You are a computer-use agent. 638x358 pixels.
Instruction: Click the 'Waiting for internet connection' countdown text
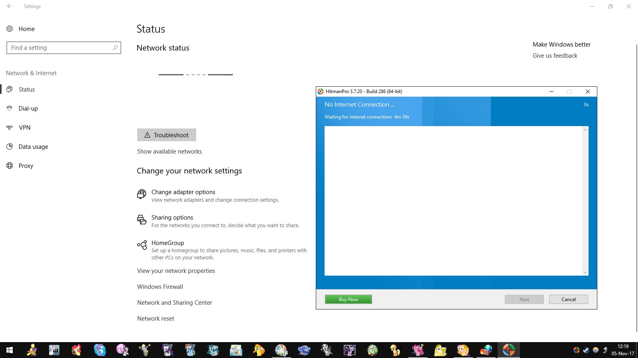tap(367, 117)
